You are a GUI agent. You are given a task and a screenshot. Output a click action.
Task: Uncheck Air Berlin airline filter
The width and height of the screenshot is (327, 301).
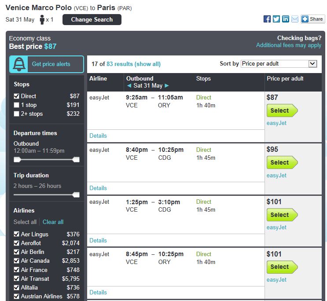(x=16, y=252)
